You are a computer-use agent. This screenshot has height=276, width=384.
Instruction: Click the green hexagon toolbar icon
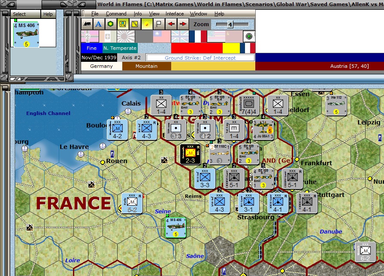point(110,24)
